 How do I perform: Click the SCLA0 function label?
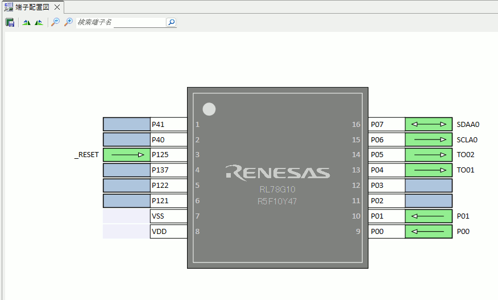coord(467,139)
